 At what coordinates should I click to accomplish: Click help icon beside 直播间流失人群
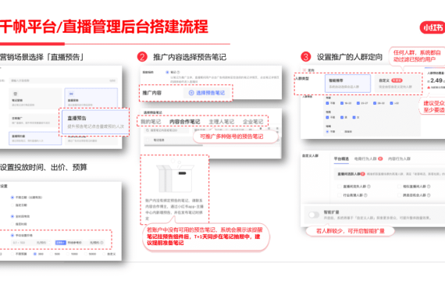click(369, 187)
